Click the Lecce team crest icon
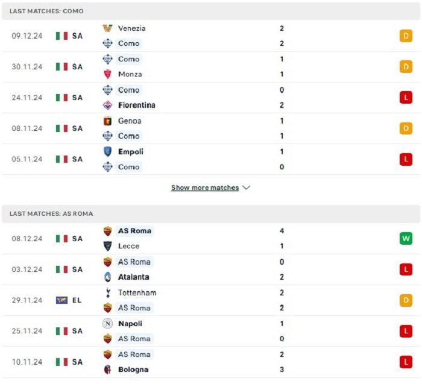 point(107,246)
